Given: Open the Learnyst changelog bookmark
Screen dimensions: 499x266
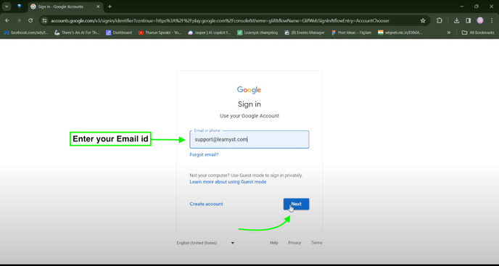Looking at the screenshot, I should 257,33.
